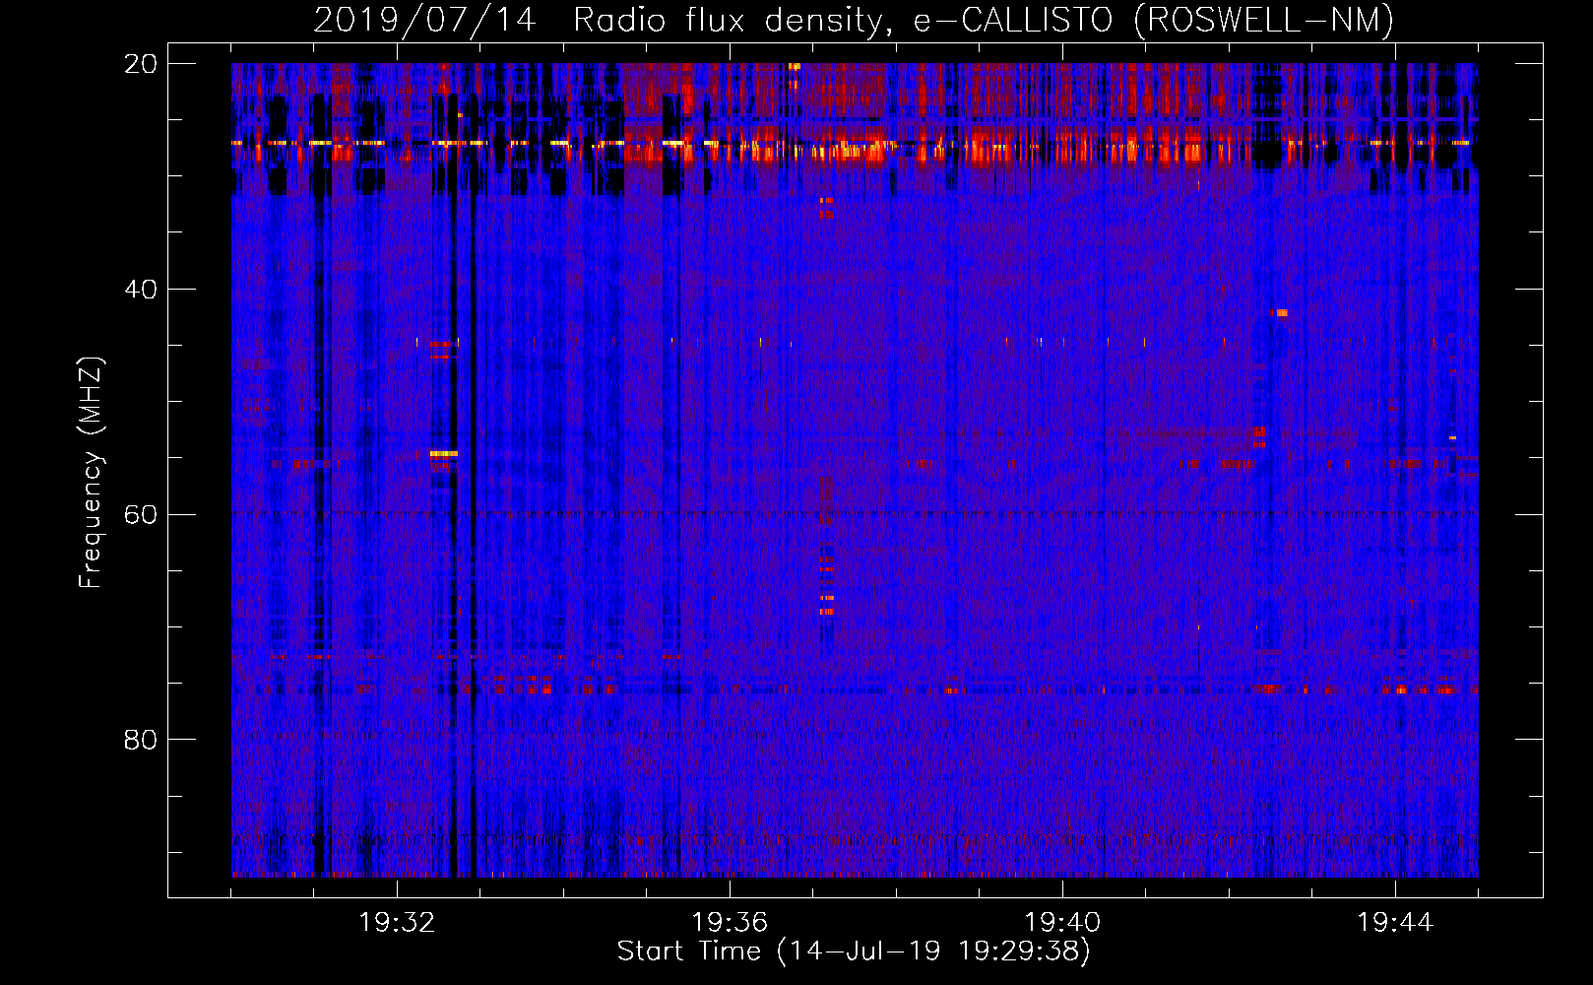Click the frequency label 80
This screenshot has height=985, width=1593.
(x=141, y=740)
